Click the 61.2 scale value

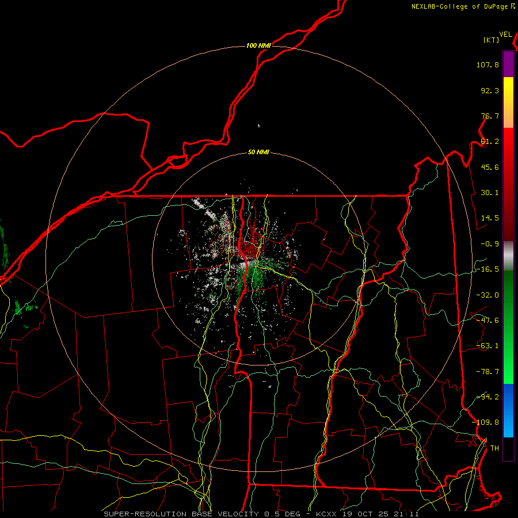(x=490, y=142)
